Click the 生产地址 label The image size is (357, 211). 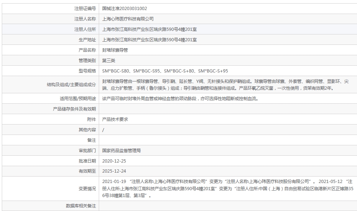[87, 40]
